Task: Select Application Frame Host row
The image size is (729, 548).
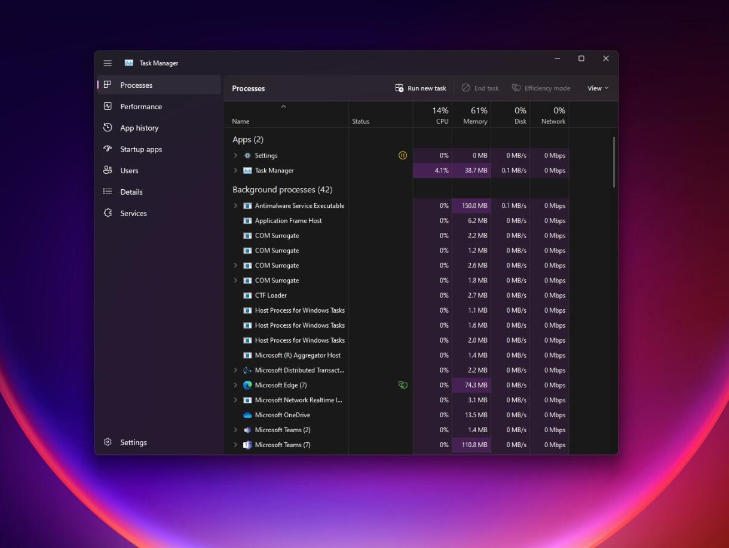Action: click(x=397, y=220)
